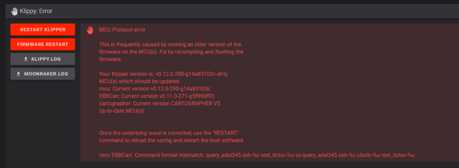Viewport: 459px width, 168px height.
Task: Click the "Klippy: Error" panel title
Action: click(x=36, y=11)
